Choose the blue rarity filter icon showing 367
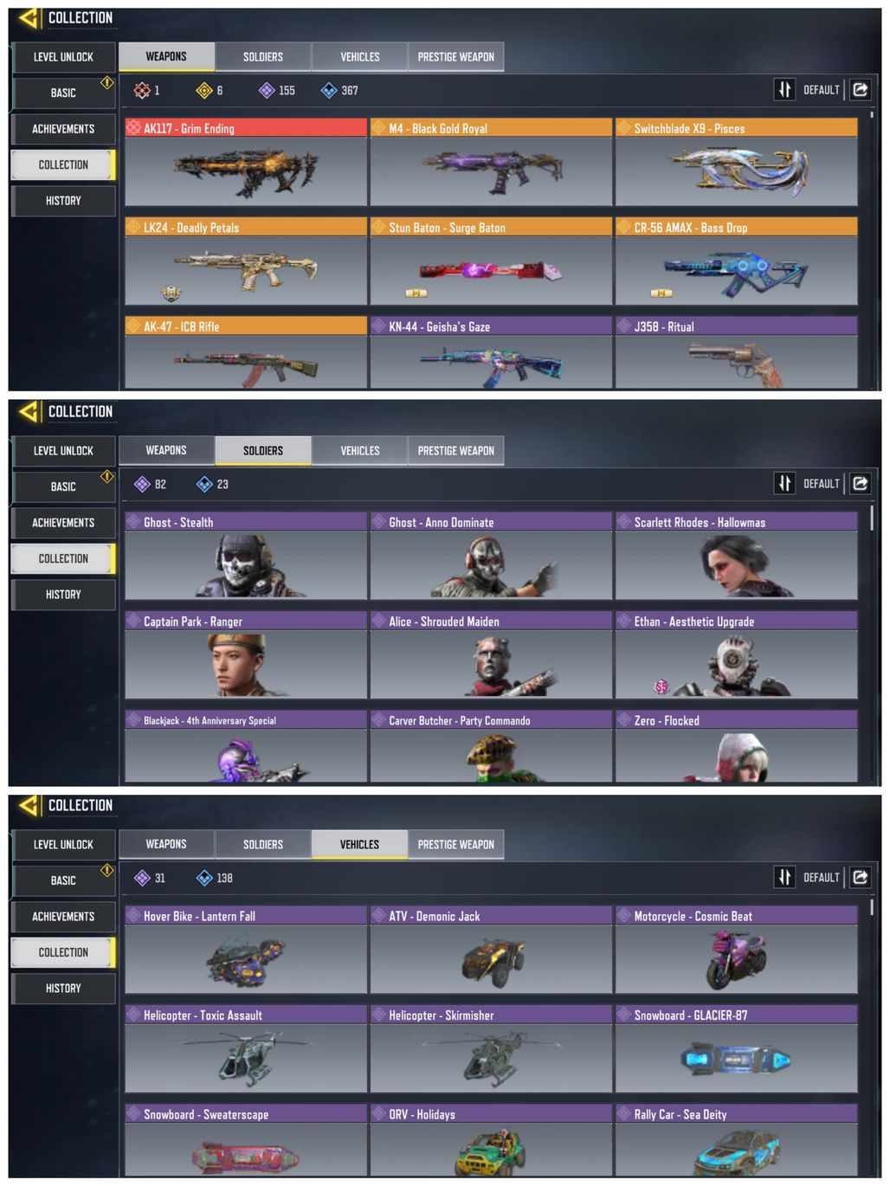This screenshot has height=1186, width=890. (x=329, y=90)
